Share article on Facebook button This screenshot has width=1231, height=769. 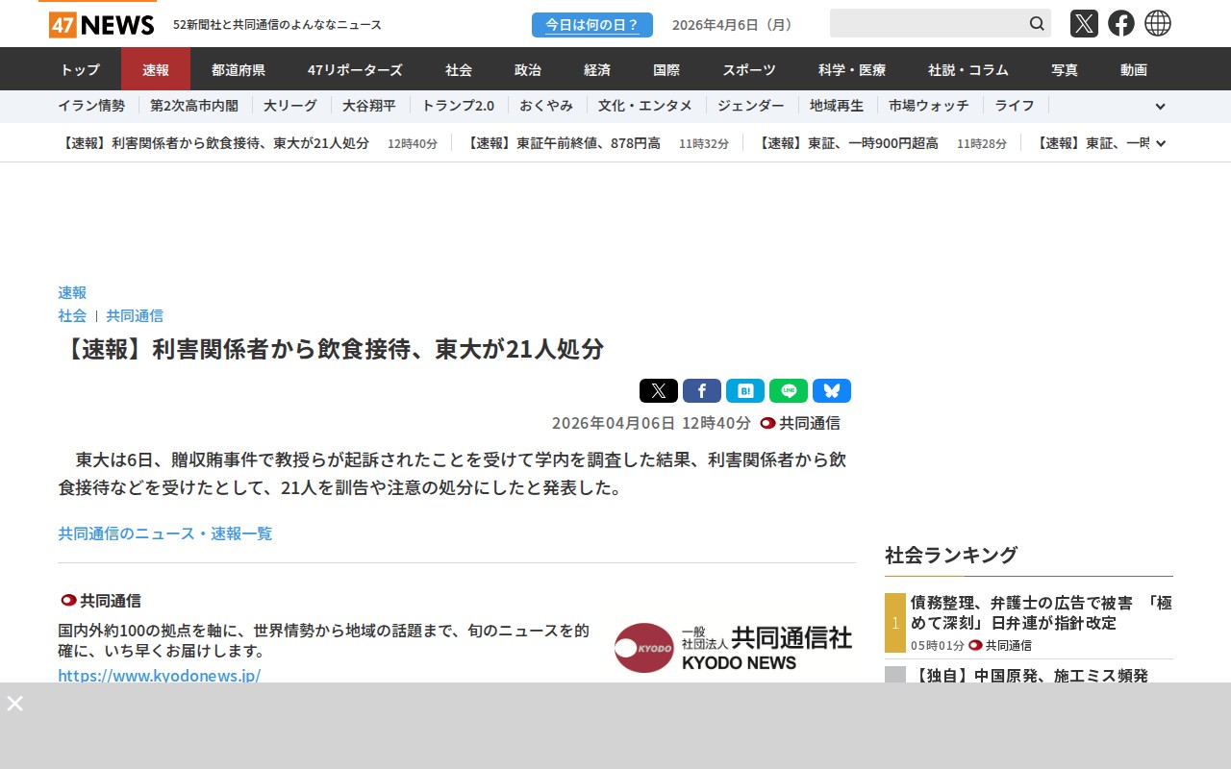point(702,390)
